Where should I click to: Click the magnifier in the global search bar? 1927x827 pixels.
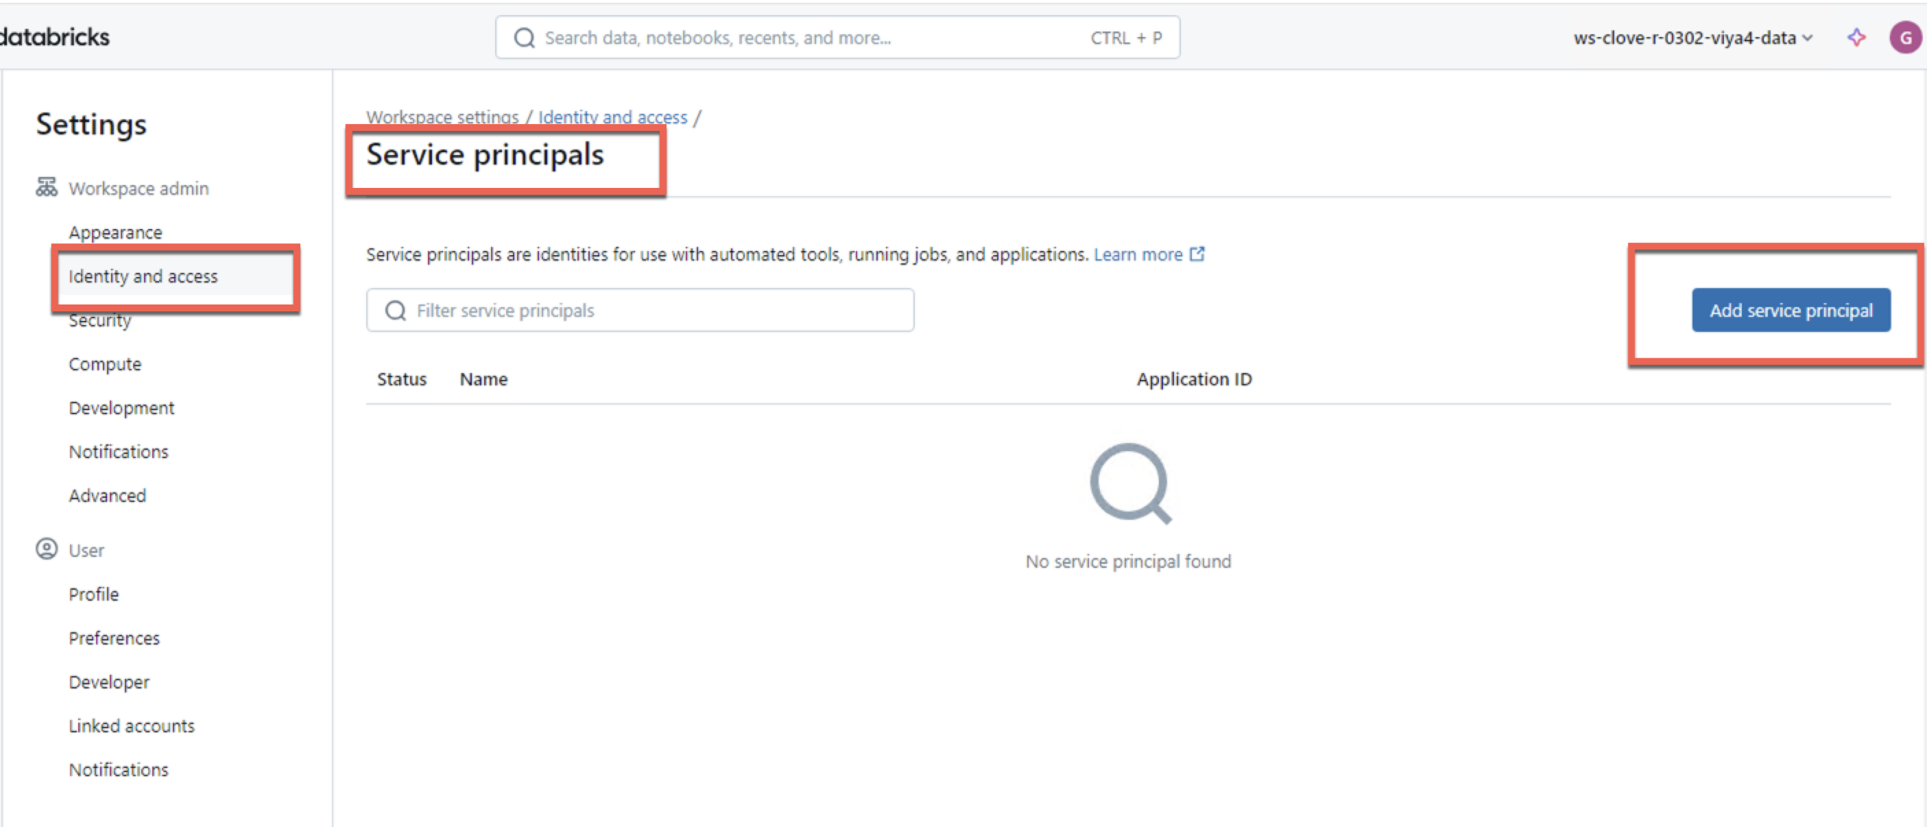tap(525, 38)
